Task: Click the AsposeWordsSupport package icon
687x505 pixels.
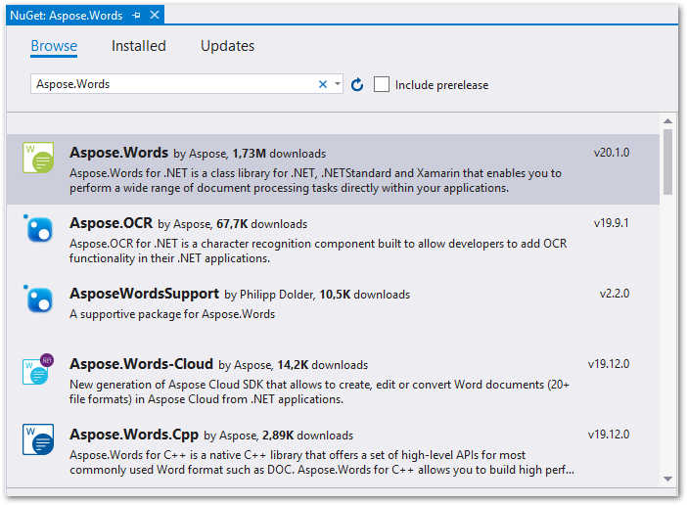Action: tap(39, 299)
